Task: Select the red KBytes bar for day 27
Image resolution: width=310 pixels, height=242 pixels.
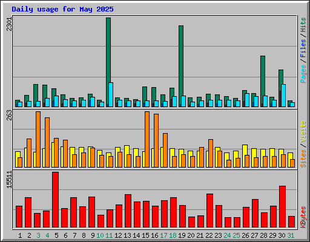Action: tap(255, 214)
